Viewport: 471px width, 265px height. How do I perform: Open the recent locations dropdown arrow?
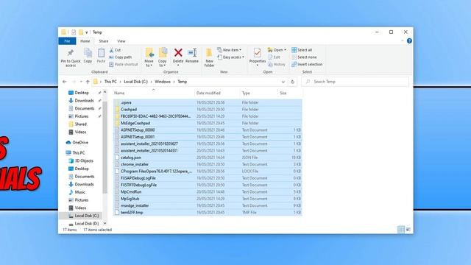point(81,82)
